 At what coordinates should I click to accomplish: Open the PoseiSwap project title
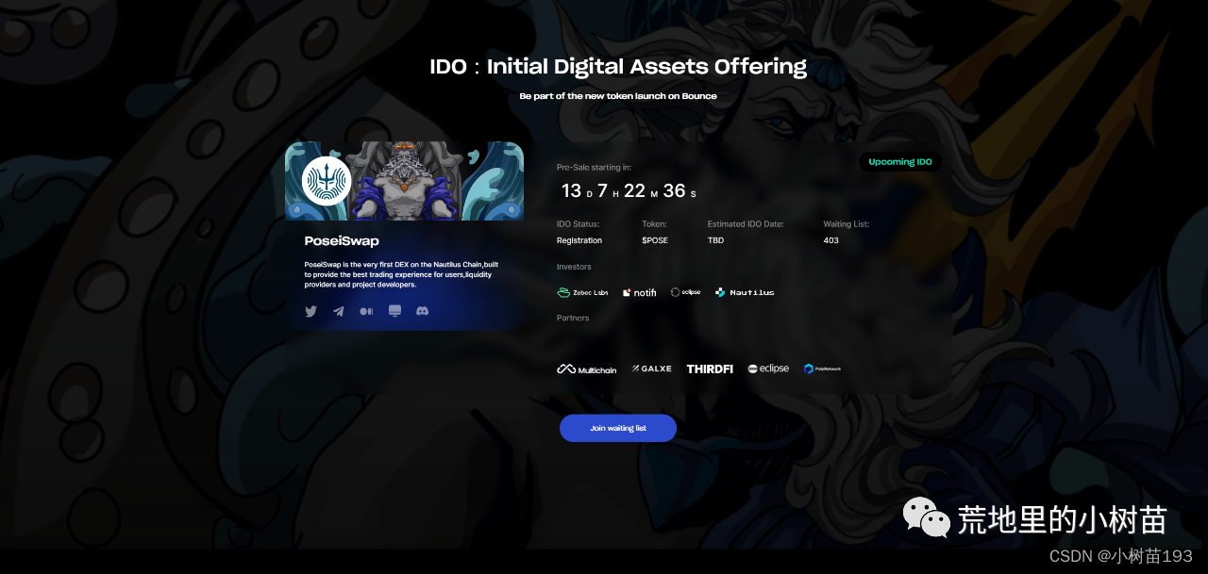[x=342, y=241]
